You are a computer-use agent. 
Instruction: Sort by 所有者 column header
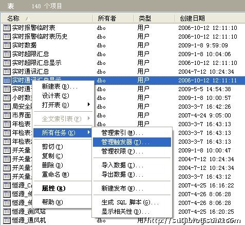point(113,19)
